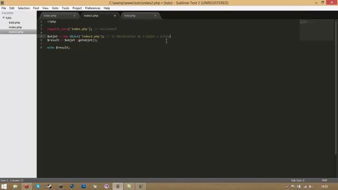338x190 pixels.
Task: Open Photoshop from the taskbar
Action: [x=83, y=186]
